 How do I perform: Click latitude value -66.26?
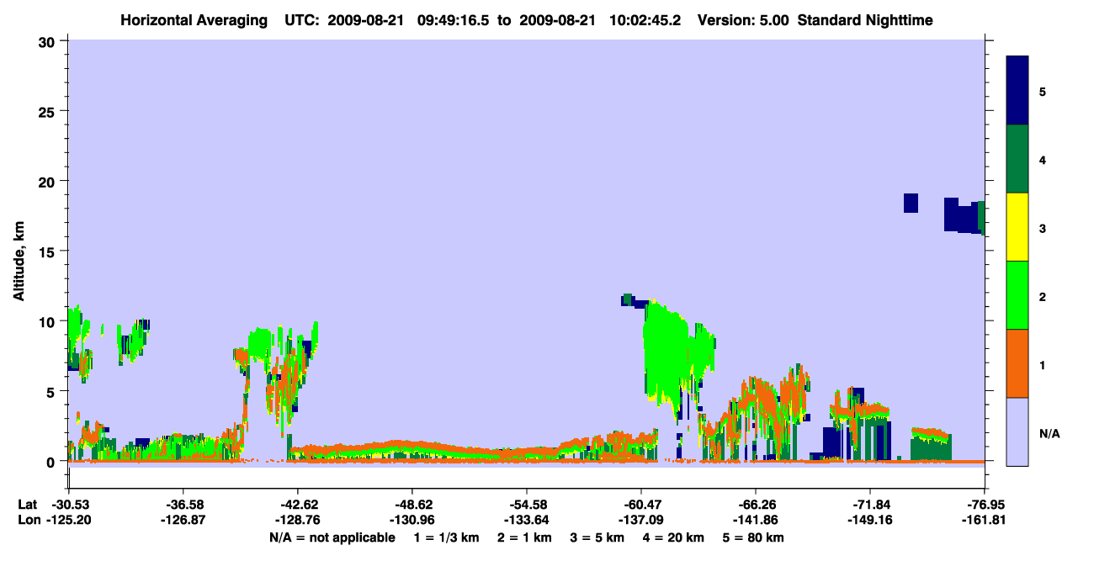[756, 505]
